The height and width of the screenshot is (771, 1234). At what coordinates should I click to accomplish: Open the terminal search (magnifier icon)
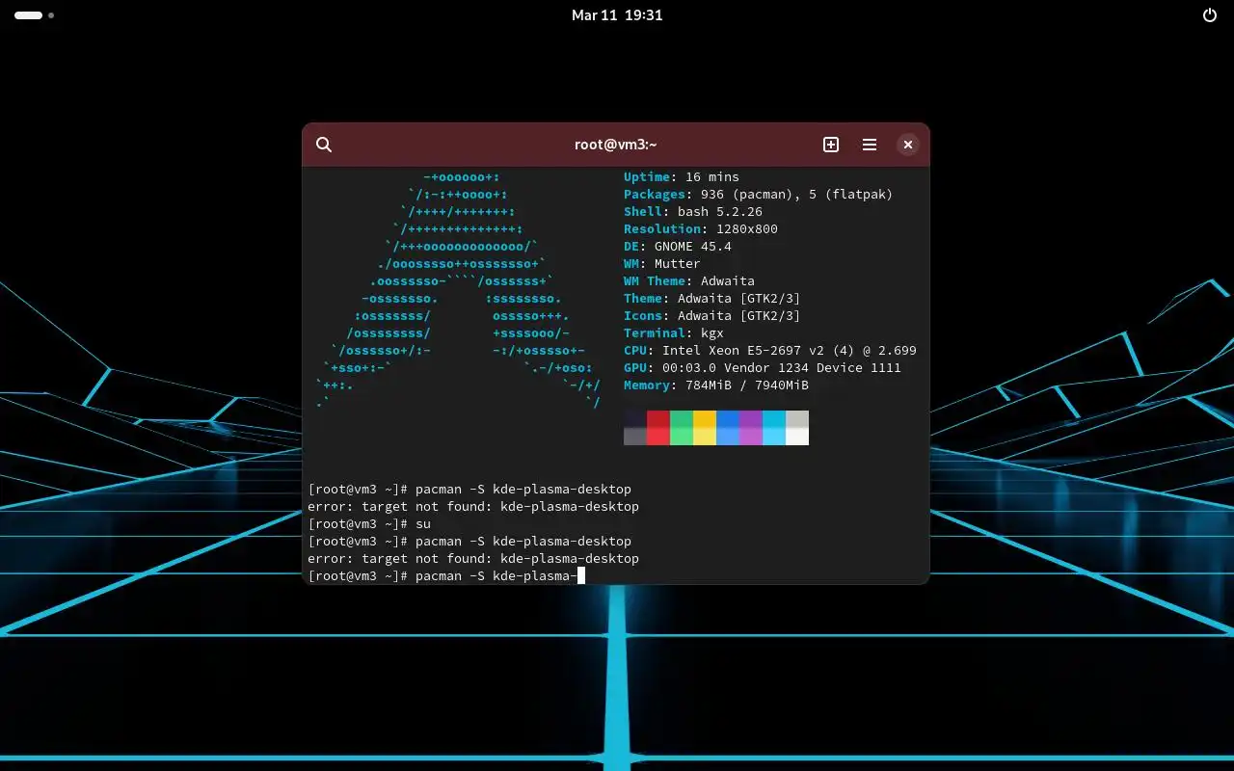click(x=324, y=145)
